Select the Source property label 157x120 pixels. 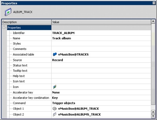coord(17,60)
